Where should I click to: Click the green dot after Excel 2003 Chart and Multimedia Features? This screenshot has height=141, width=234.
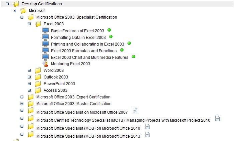tap(134, 57)
